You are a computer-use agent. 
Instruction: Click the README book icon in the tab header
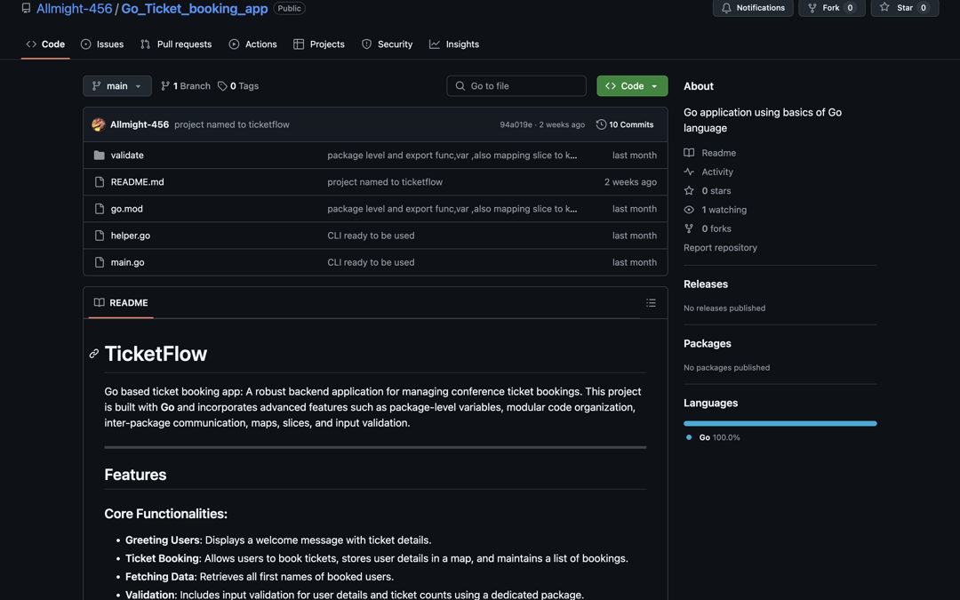pyautogui.click(x=100, y=302)
